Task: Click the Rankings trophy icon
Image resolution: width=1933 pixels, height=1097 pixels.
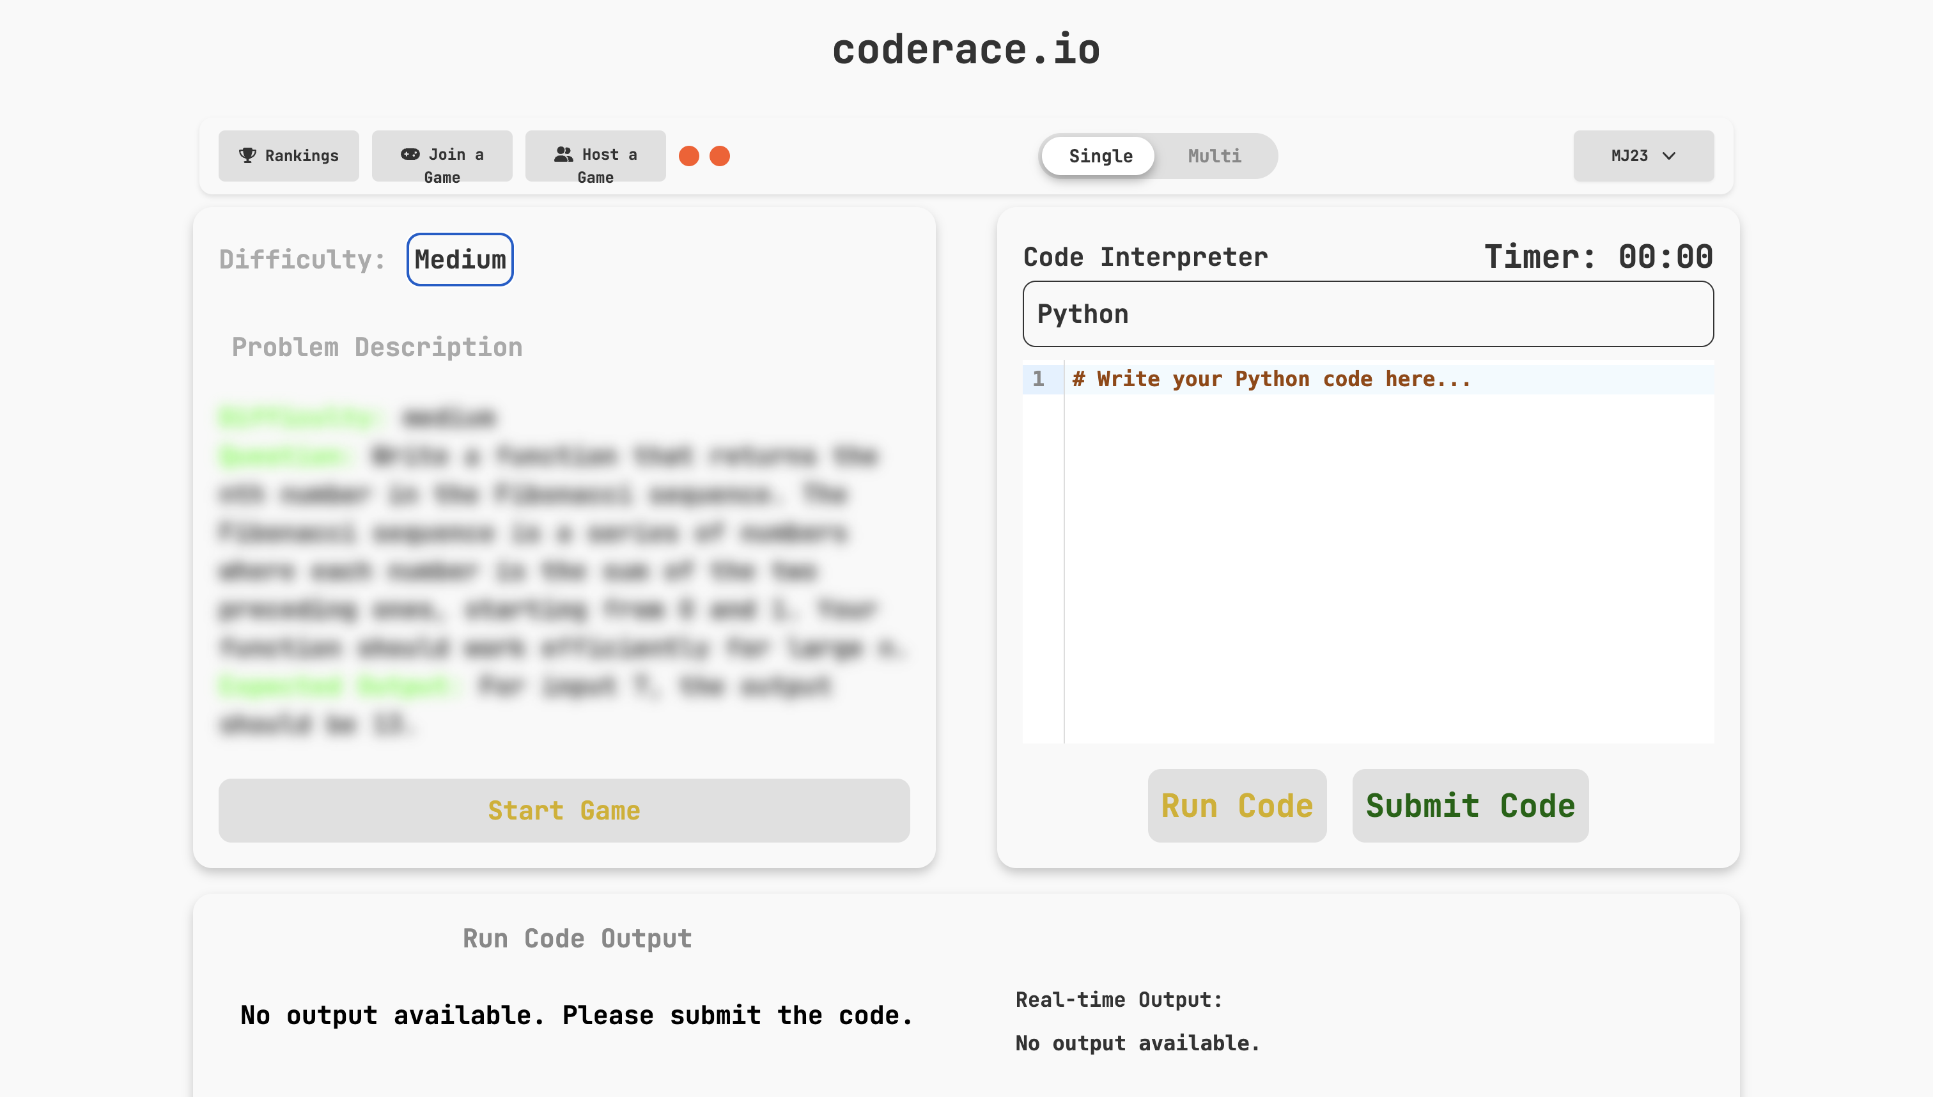Action: pos(247,155)
